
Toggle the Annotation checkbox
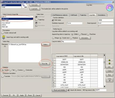(36, 26)
